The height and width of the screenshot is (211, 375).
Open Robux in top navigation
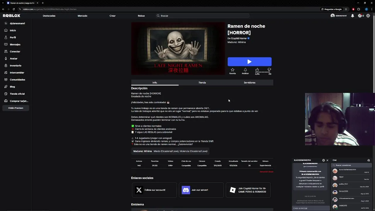pos(141,16)
